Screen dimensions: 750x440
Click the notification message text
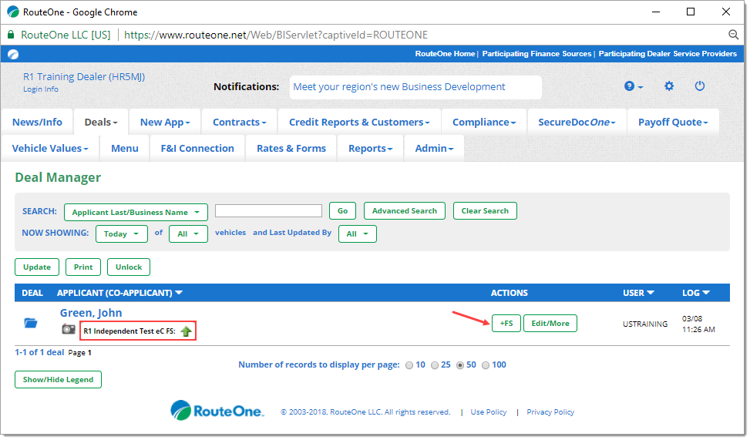pyautogui.click(x=399, y=87)
